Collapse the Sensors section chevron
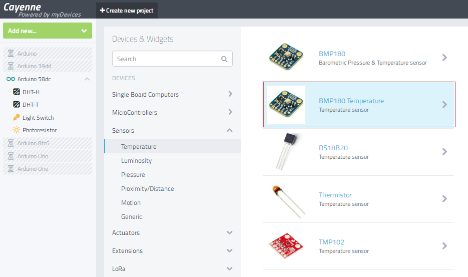Image resolution: width=468 pixels, height=277 pixels. (x=229, y=131)
